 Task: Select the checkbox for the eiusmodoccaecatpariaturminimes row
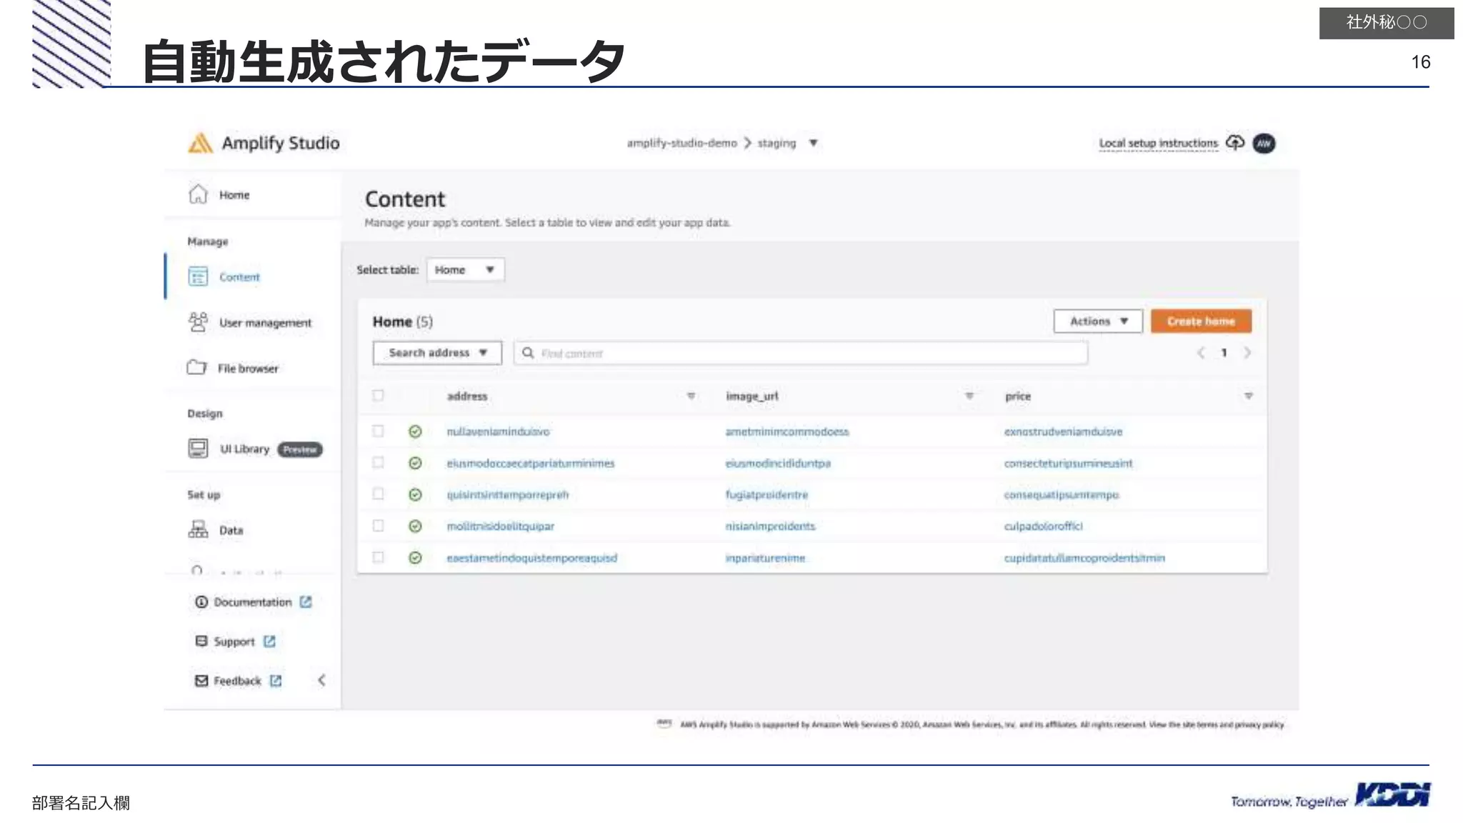tap(378, 462)
